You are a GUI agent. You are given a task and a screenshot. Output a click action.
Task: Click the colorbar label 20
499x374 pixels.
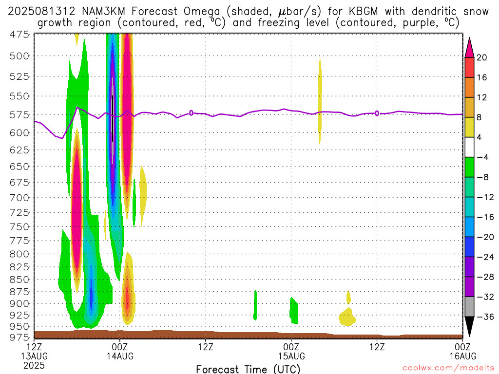[x=482, y=57]
